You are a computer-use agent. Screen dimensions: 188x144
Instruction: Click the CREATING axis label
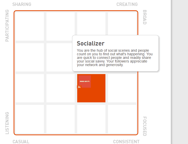click(127, 4)
